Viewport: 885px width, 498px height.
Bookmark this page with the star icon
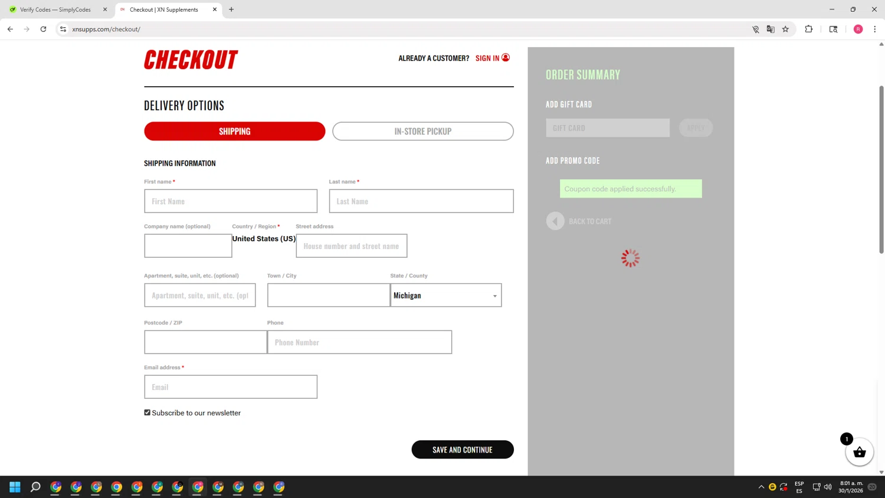point(785,29)
